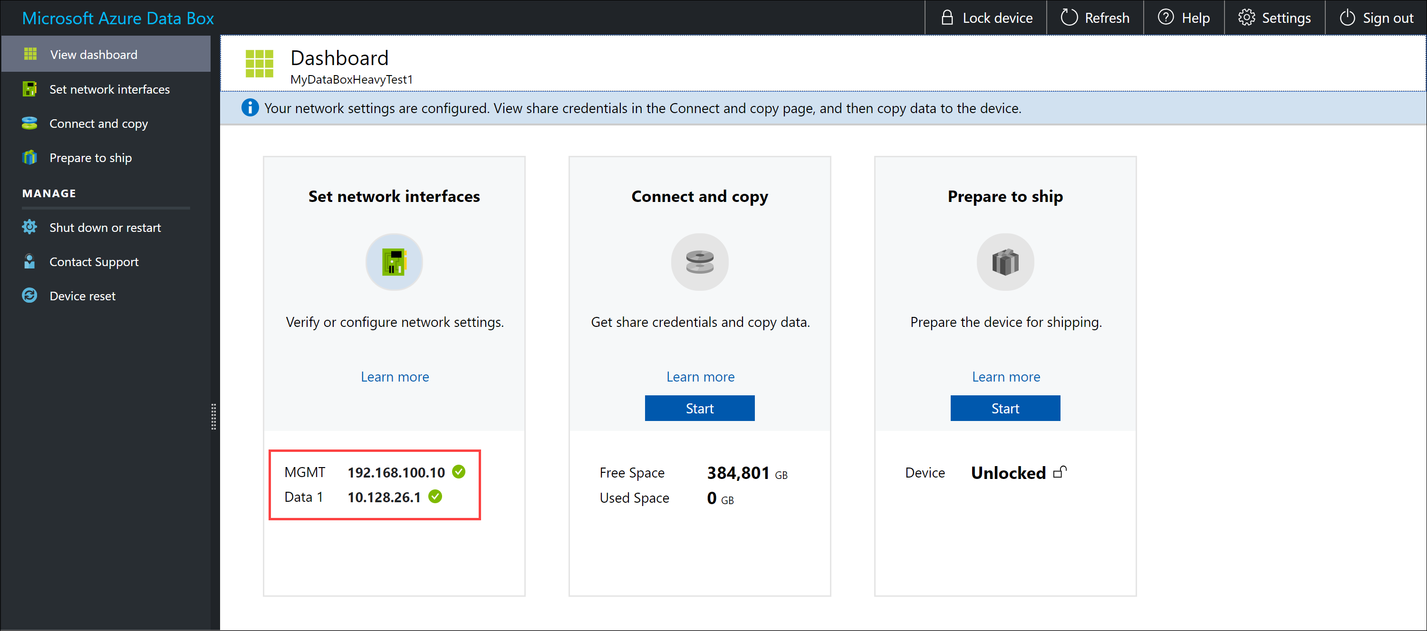Click the Device reset icon

(x=27, y=296)
